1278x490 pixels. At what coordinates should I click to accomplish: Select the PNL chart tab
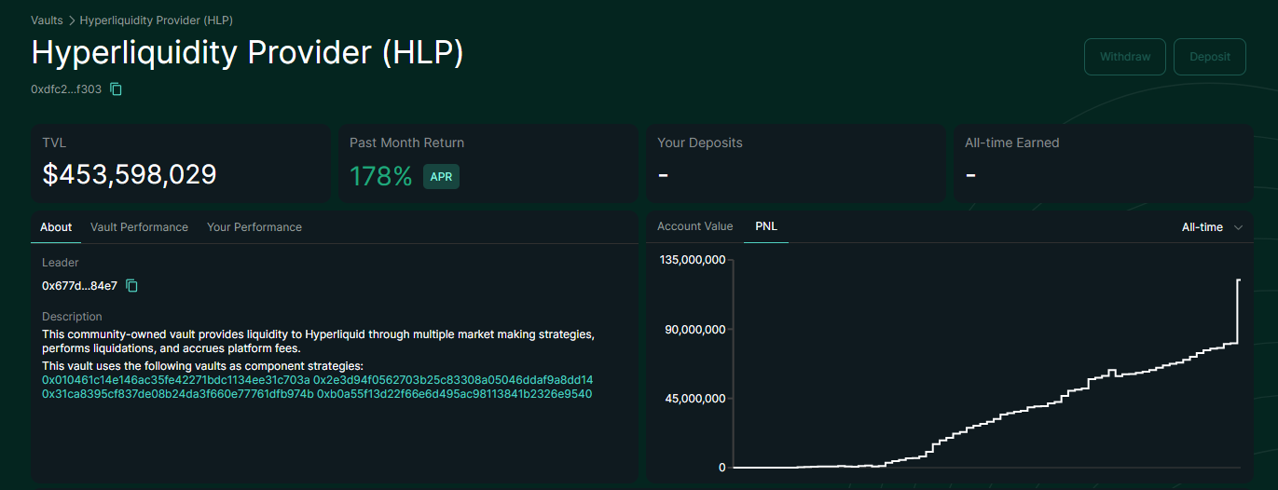(x=765, y=226)
